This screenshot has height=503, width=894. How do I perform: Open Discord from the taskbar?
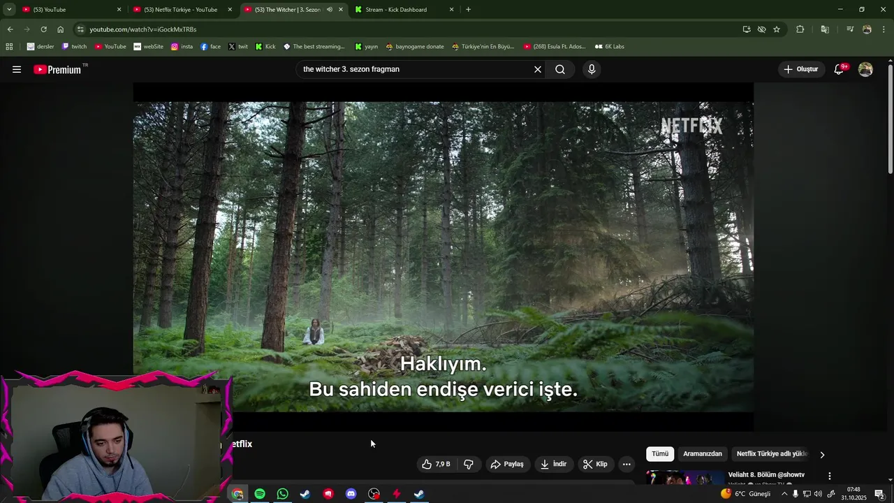(x=351, y=494)
